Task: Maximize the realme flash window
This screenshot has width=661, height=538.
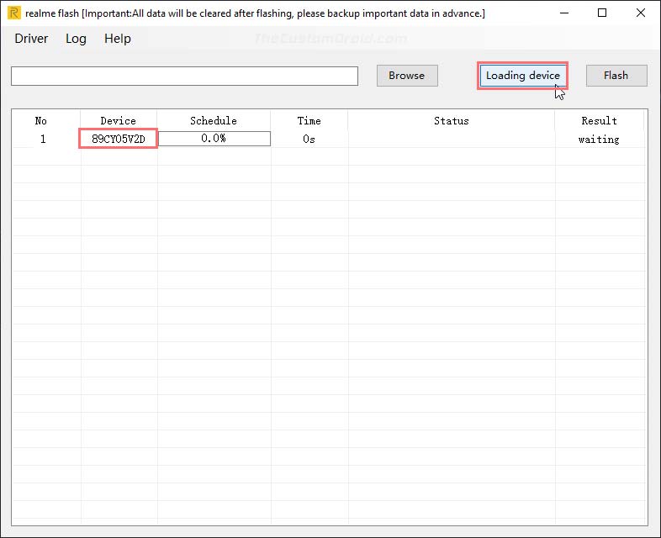Action: 602,13
